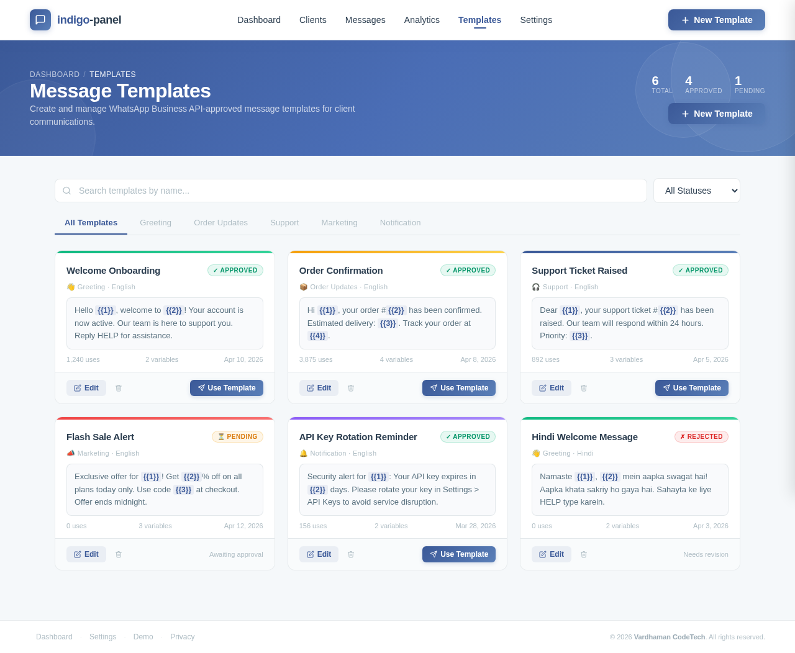Screen dimensions: 795x653
Task: Use the Order Confirmation template
Action: tap(459, 388)
